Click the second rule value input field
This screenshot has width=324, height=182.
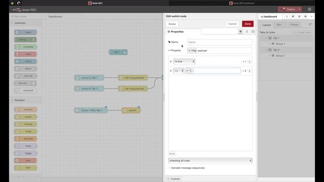217,71
